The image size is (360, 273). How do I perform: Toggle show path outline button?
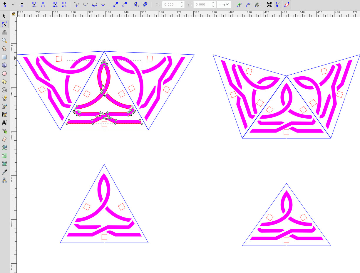tap(287, 5)
